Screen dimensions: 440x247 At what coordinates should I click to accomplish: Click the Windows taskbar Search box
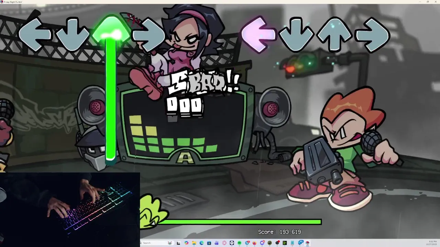coord(157,243)
